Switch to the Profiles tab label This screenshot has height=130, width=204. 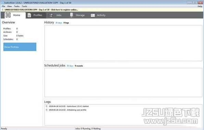pyautogui.click(x=38, y=15)
